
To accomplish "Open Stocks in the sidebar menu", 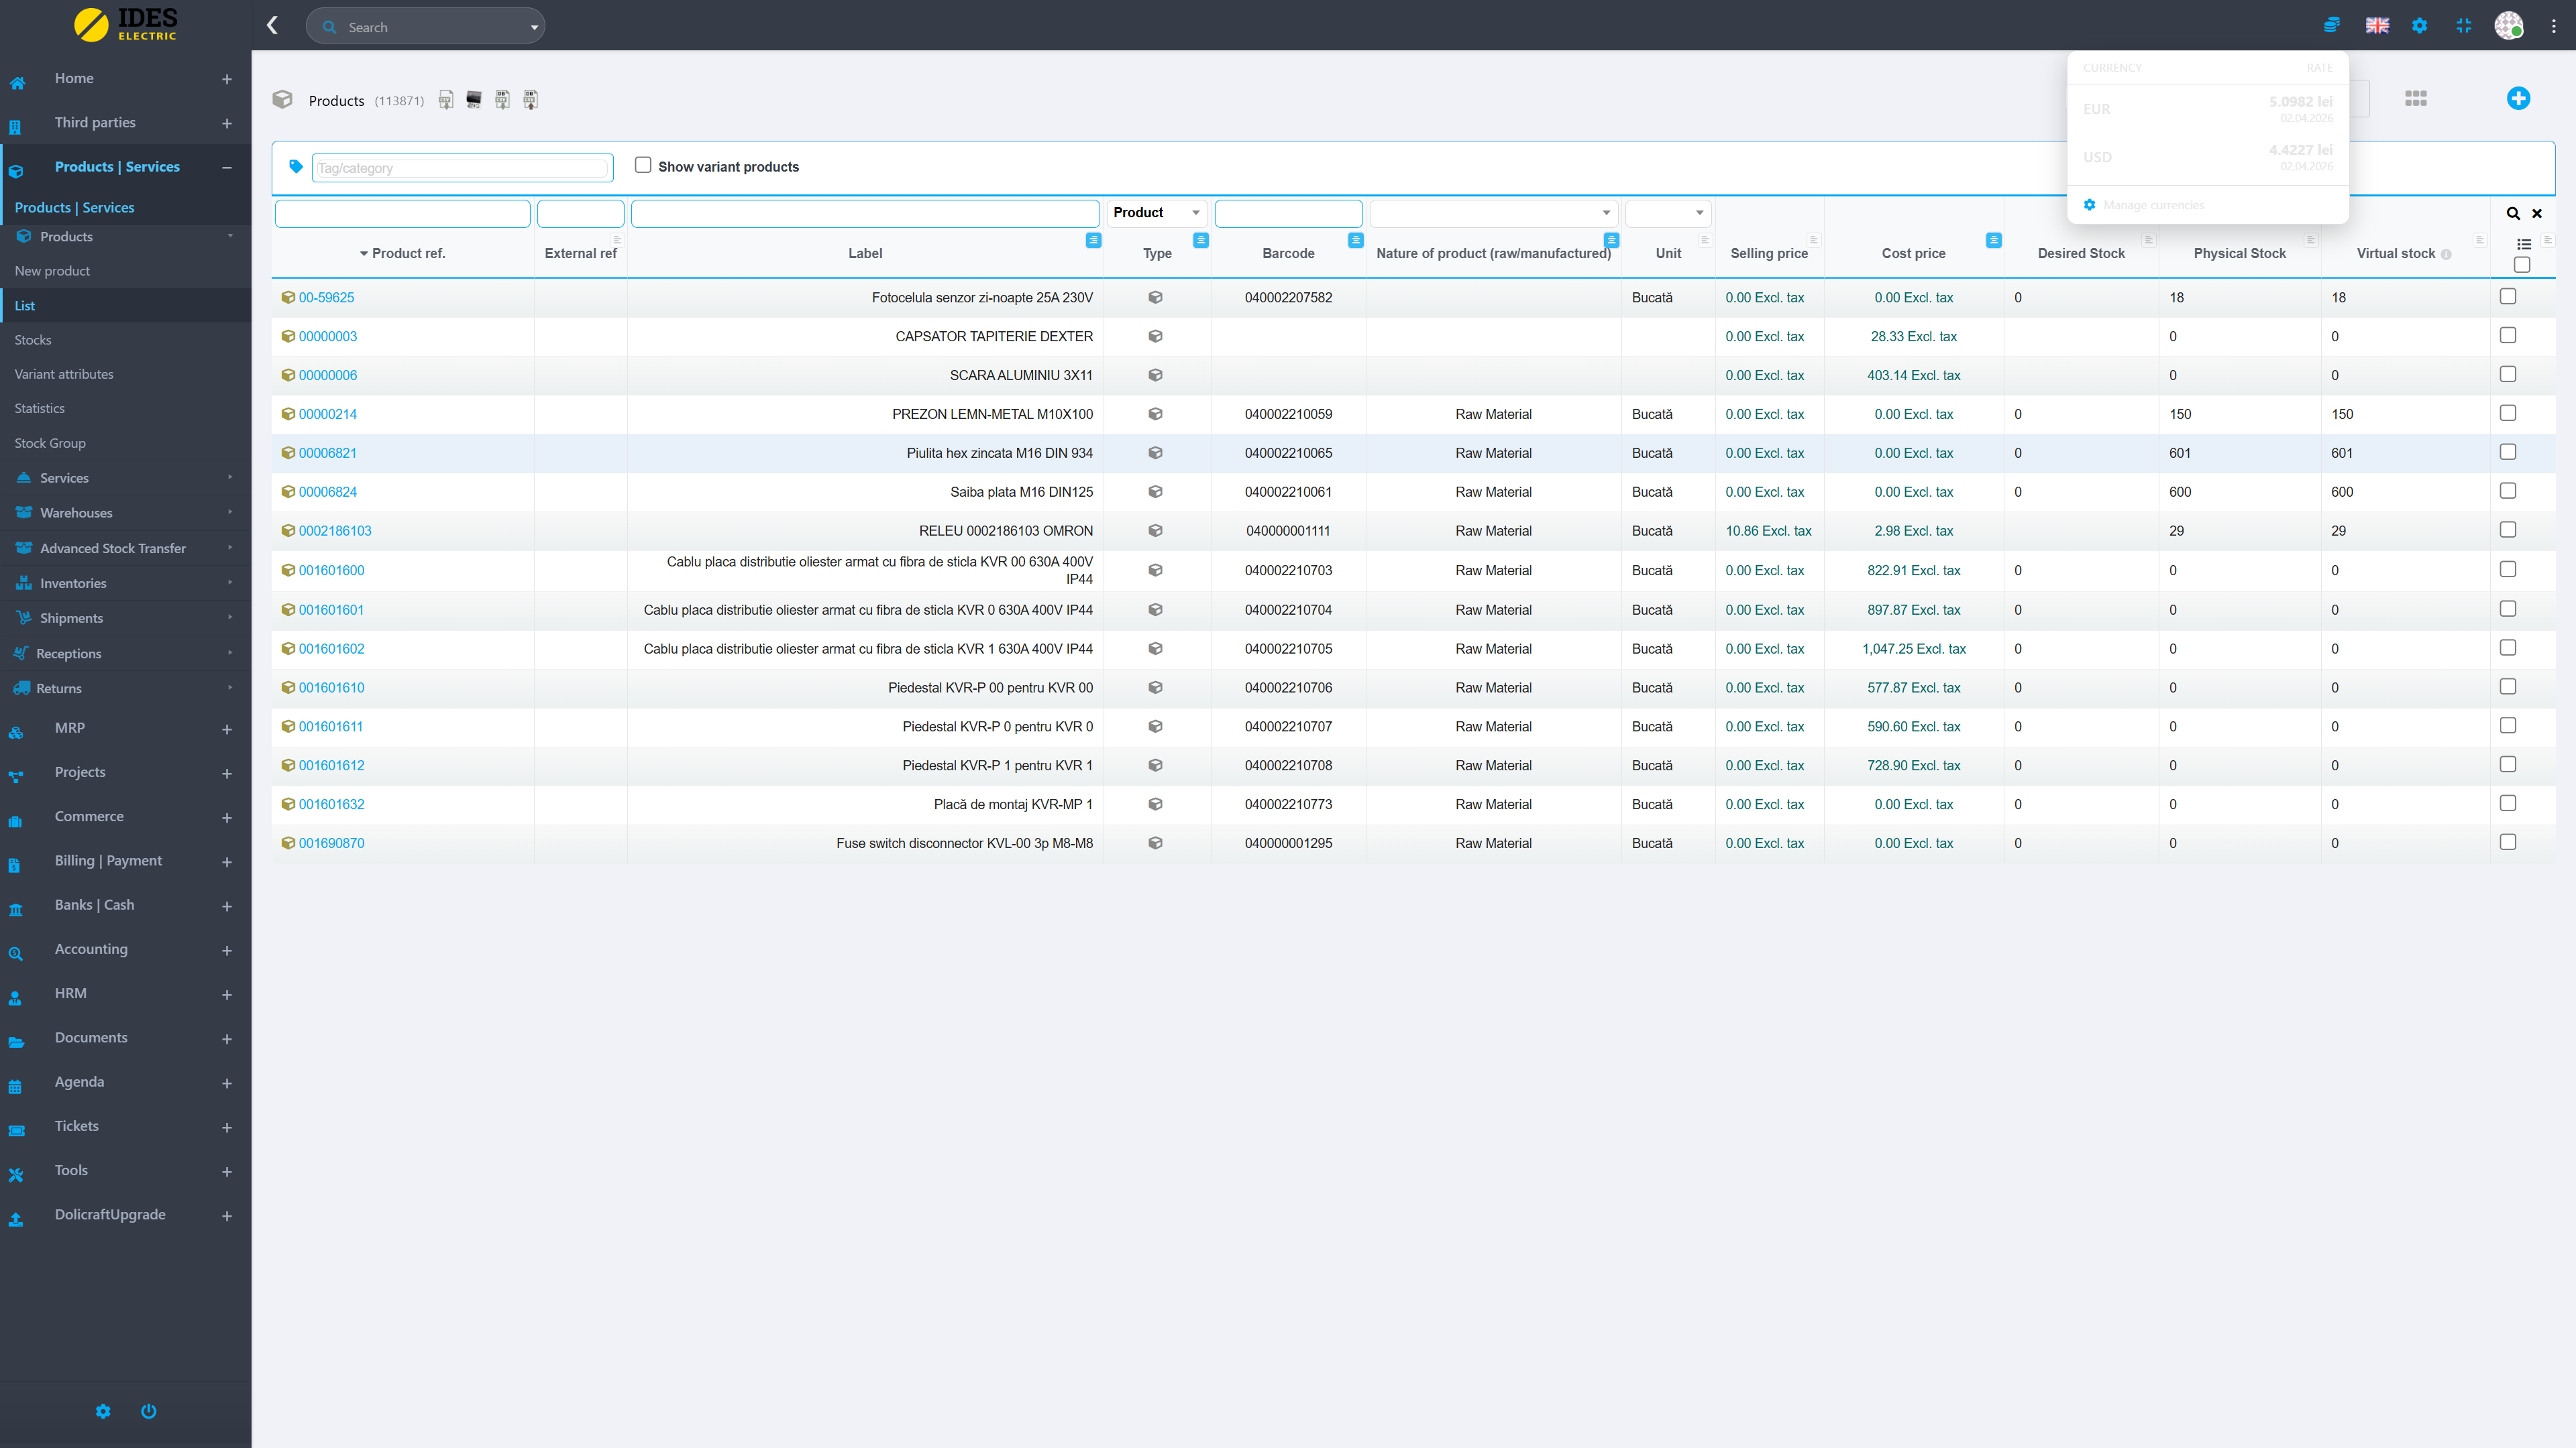I will click(33, 340).
